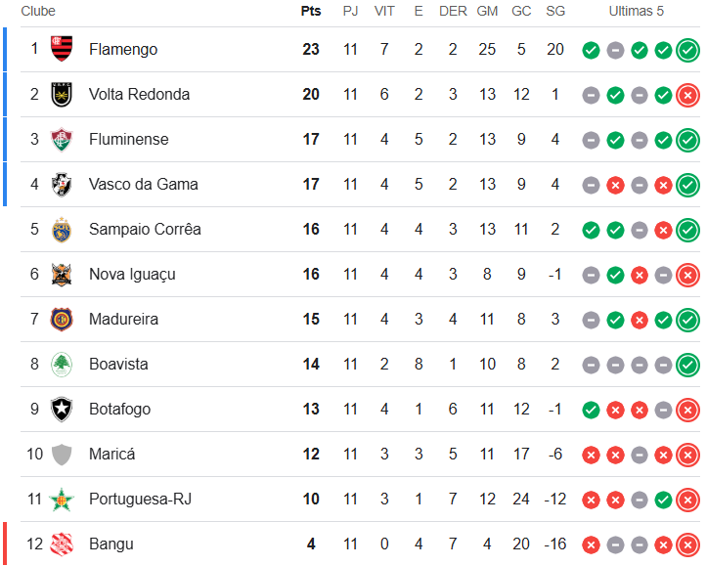Open the Sampaio Corrêa crest icon

(62, 229)
